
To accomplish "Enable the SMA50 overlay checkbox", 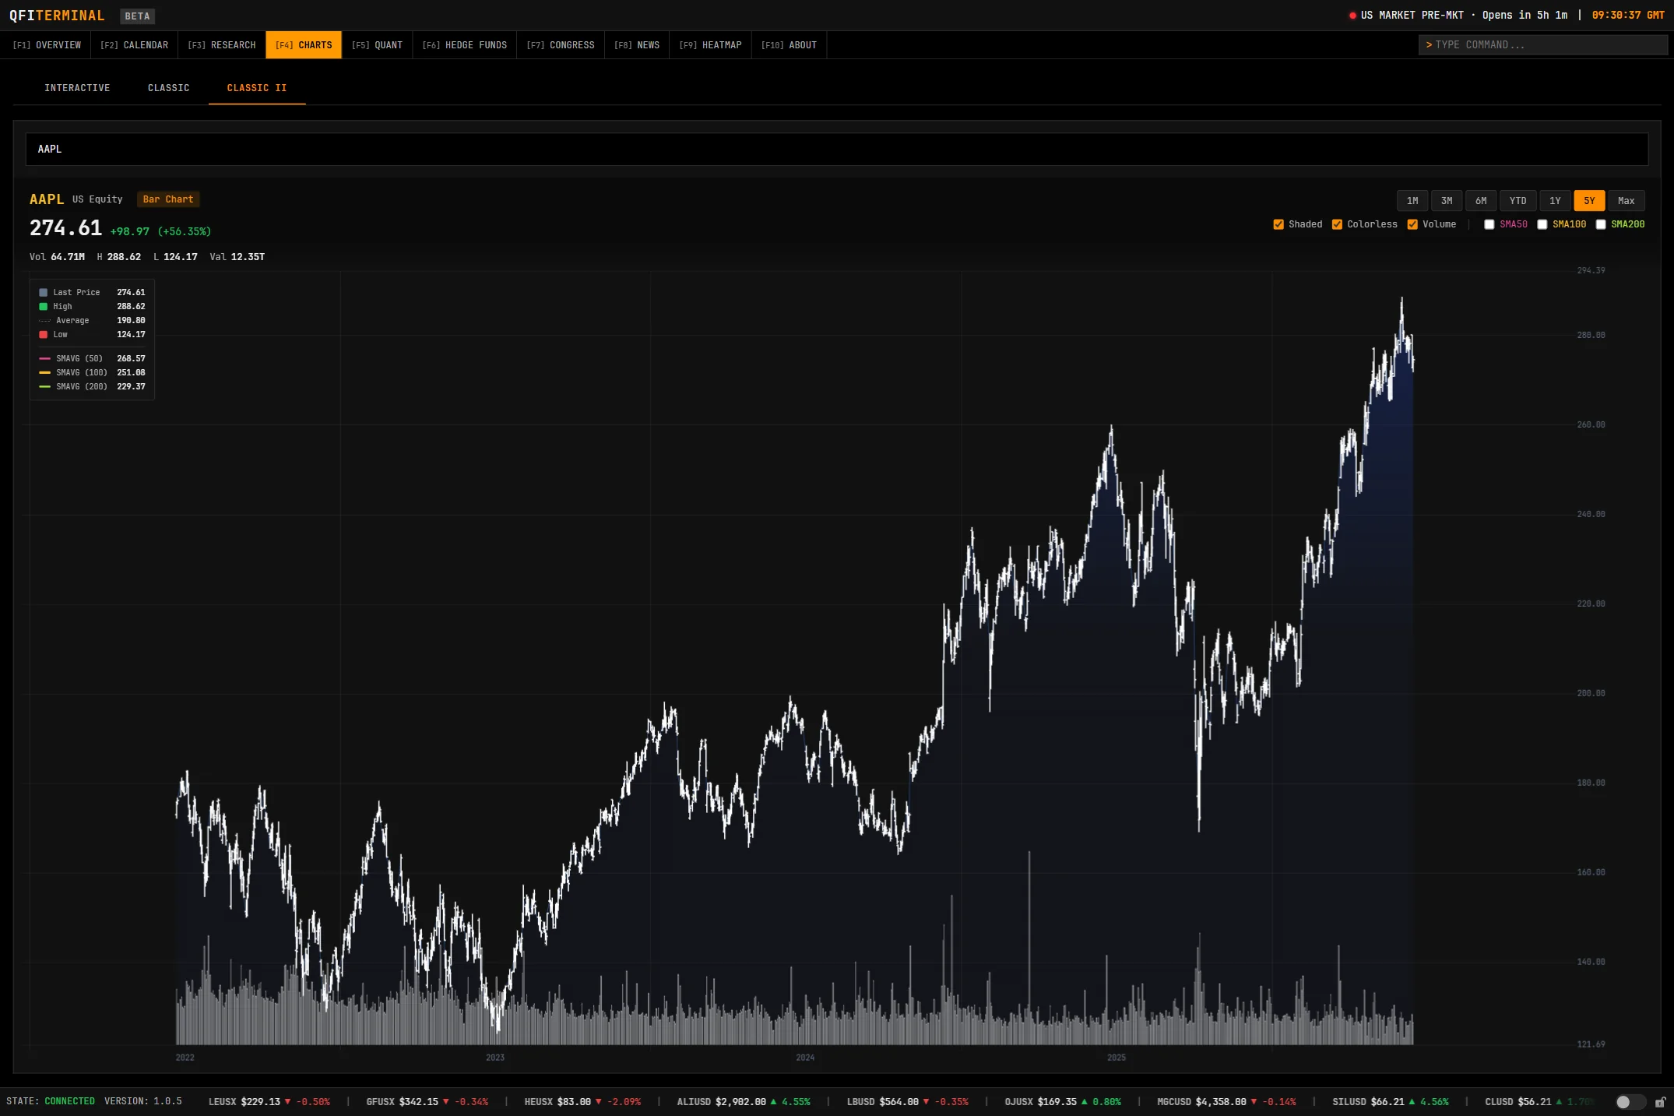I will [1489, 224].
